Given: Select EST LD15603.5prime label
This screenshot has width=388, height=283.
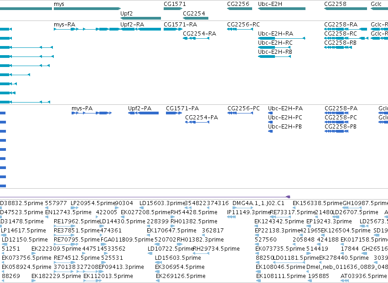Looking at the screenshot, I should (178, 258).
